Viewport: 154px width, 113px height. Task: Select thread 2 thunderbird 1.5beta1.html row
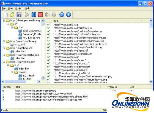[51, 97]
